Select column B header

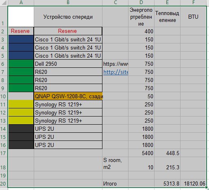[x=68, y=2]
